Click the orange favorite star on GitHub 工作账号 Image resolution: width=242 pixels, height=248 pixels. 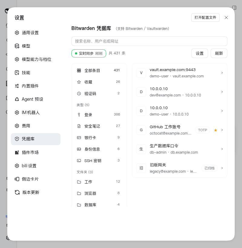pyautogui.click(x=215, y=130)
